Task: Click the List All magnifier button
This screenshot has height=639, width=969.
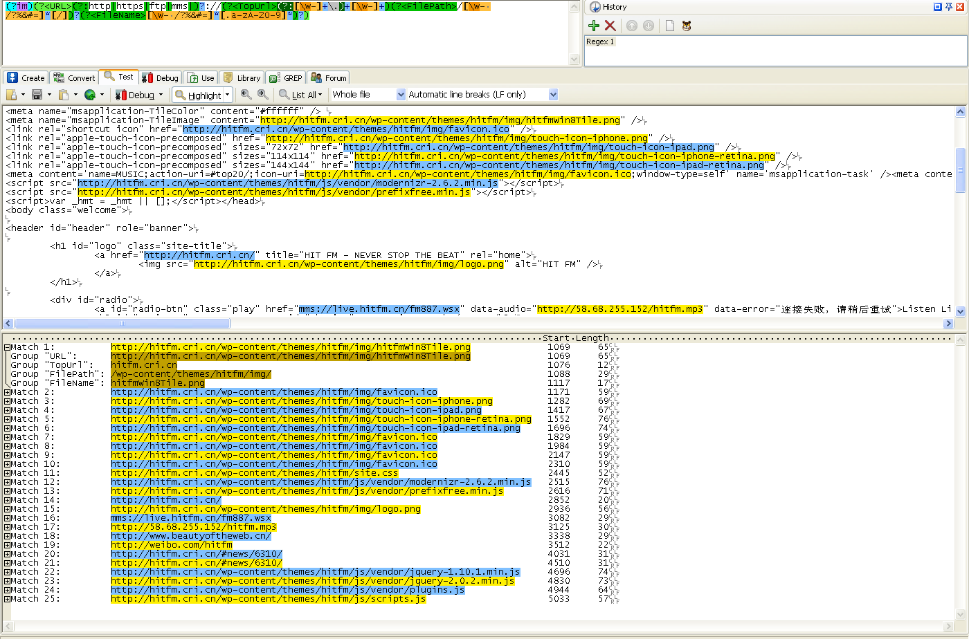Action: tap(298, 95)
